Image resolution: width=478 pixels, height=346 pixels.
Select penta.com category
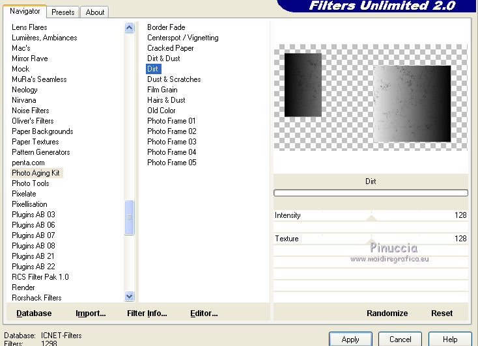click(29, 163)
